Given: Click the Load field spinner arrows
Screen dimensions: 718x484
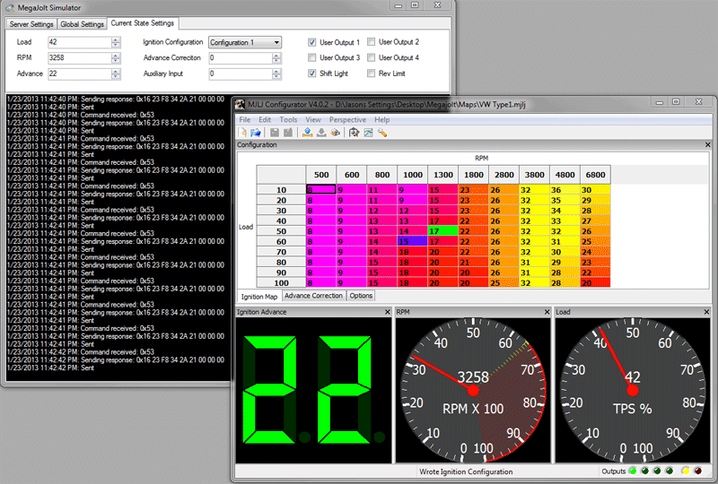Looking at the screenshot, I should tap(116, 42).
